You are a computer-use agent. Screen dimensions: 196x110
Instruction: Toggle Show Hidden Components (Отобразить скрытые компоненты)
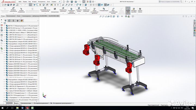click(72, 9)
